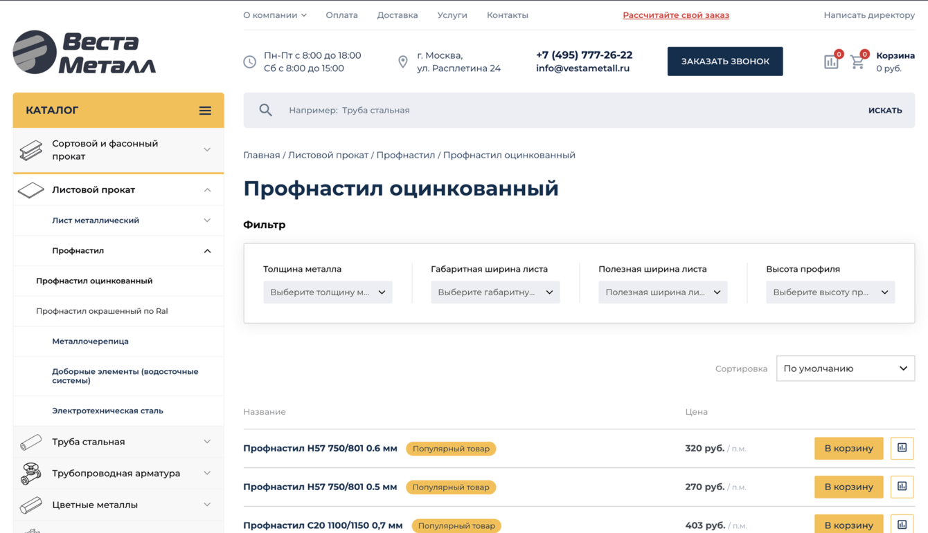The width and height of the screenshot is (928, 533).
Task: Add Профнастил Н57 0.5 мм to cart
Action: [849, 487]
